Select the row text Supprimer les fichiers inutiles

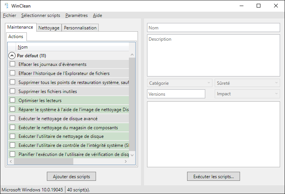tap(48, 92)
